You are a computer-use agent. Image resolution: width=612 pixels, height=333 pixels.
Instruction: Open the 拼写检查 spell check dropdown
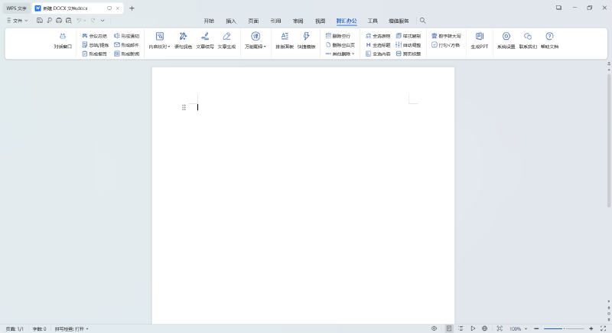(71, 328)
